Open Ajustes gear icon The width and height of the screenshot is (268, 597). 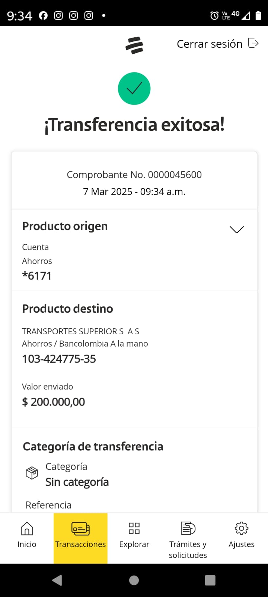click(242, 529)
